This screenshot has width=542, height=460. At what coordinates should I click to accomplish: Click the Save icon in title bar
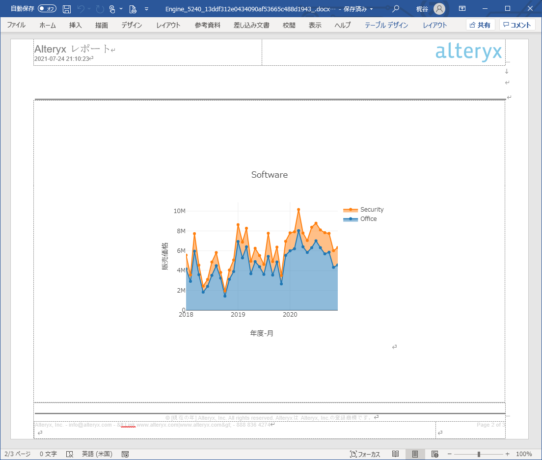67,9
